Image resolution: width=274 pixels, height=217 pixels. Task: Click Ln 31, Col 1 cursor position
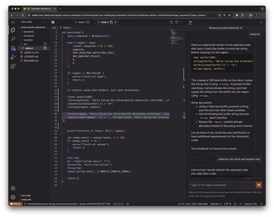pyautogui.click(x=192, y=204)
